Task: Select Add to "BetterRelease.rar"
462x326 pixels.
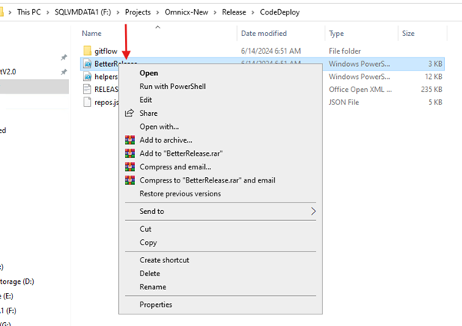Action: point(181,153)
